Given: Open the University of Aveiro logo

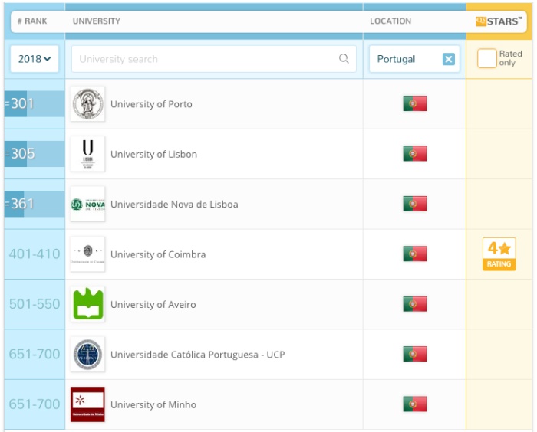Looking at the screenshot, I should 87,304.
